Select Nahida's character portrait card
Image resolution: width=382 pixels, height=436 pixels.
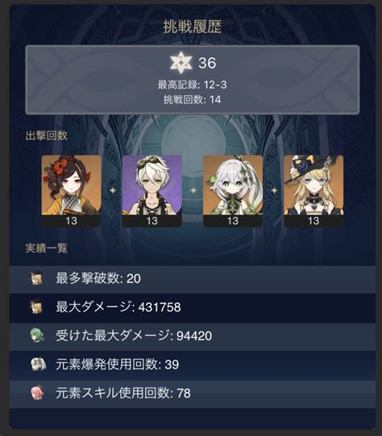coord(233,191)
